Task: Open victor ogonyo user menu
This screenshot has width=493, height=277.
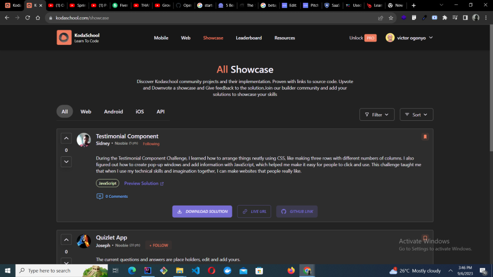Action: click(409, 38)
